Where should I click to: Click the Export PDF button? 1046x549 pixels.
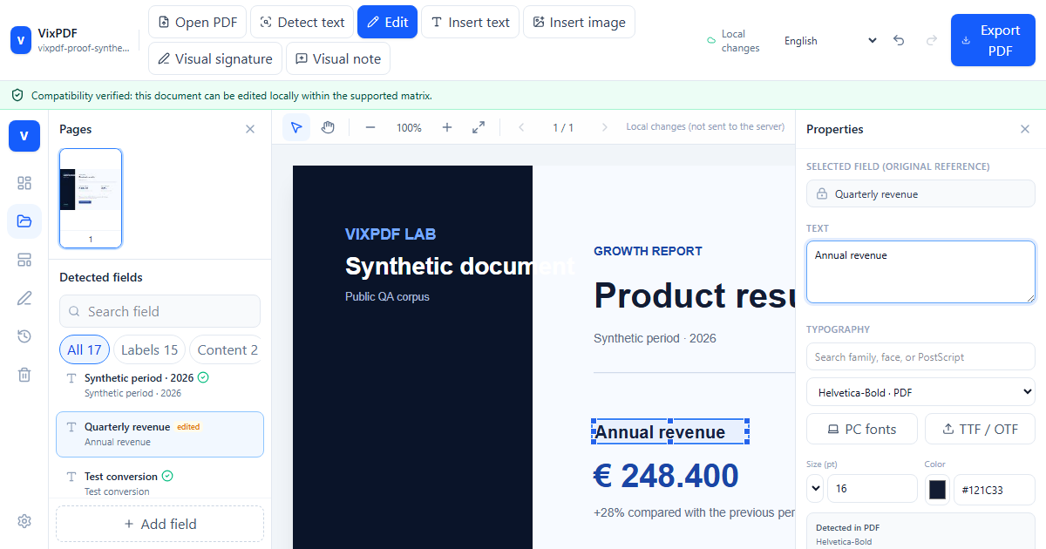(x=993, y=40)
